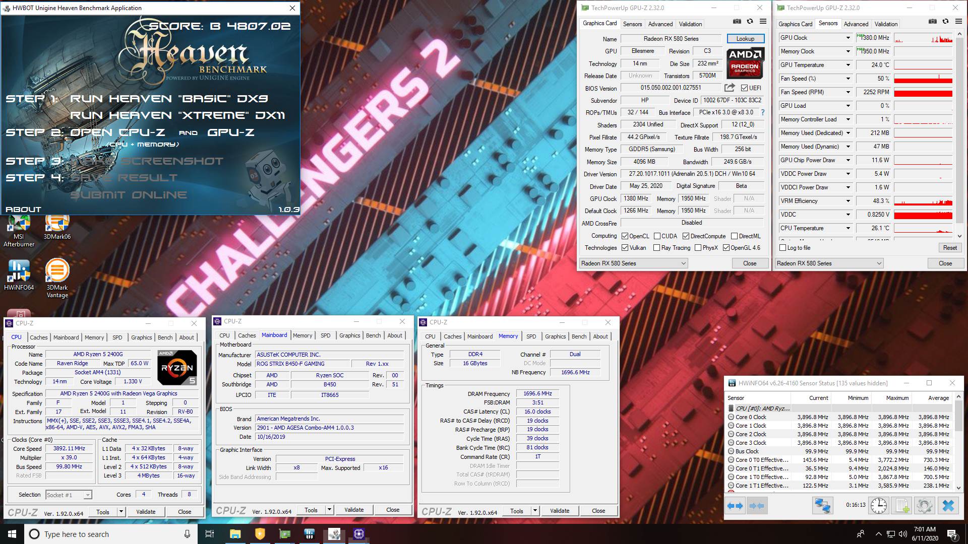Screen dimensions: 968x544
Task: Open the Start menu
Action: click(x=12, y=534)
